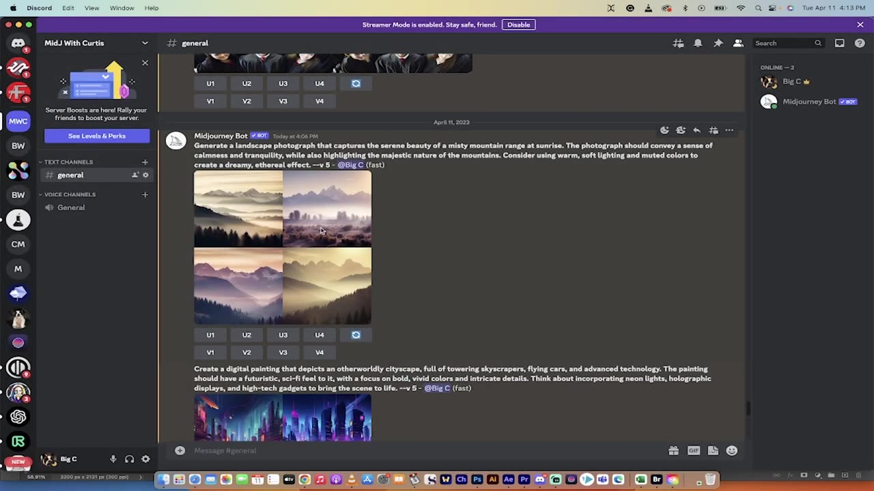874x491 pixels.
Task: Click Midjourney Bot message author name
Action: [x=221, y=136]
